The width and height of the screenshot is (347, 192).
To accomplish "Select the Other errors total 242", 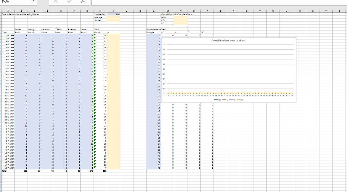I will pyautogui.click(x=87, y=171).
